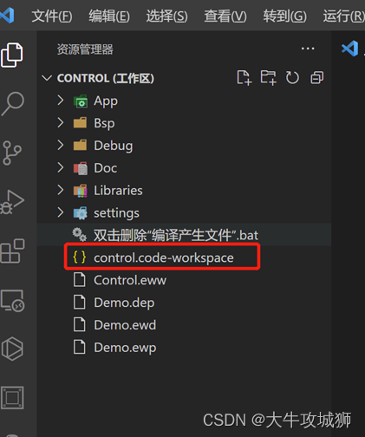Open explorer More Actions ellipsis

click(308, 49)
